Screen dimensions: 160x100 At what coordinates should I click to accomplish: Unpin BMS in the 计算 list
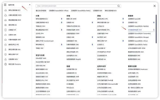coord(62,30)
